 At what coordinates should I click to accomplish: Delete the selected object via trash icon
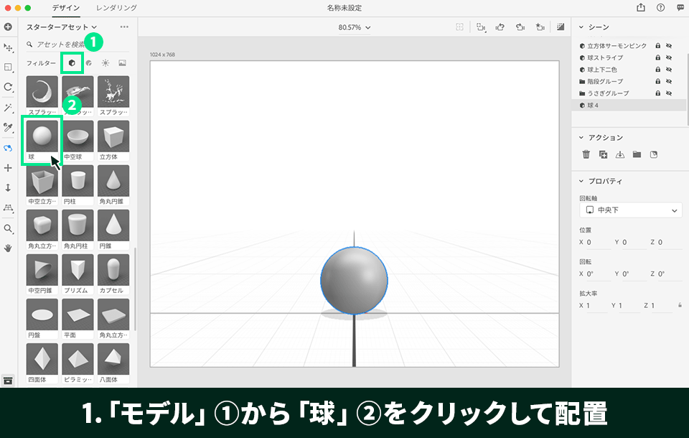point(586,153)
